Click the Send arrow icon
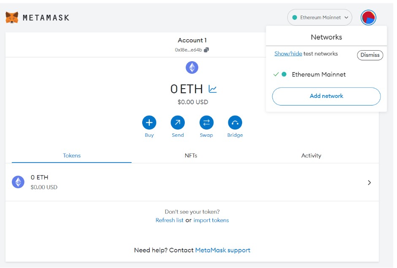Image resolution: width=397 pixels, height=268 pixels. click(178, 122)
